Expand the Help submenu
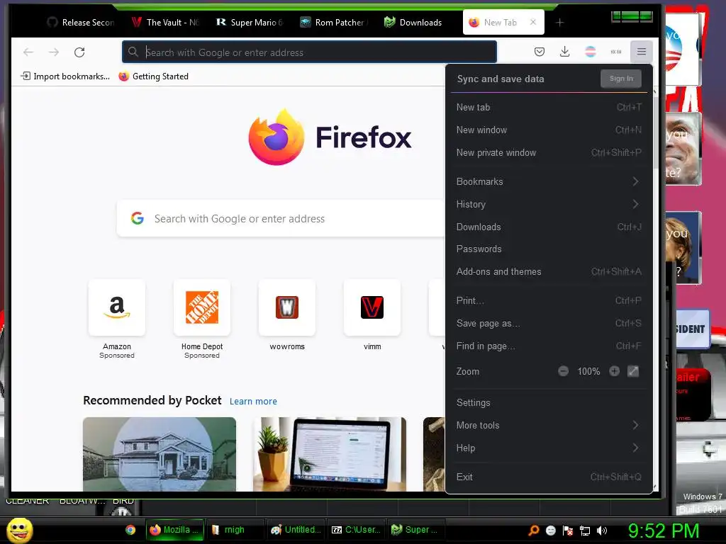 [549, 448]
